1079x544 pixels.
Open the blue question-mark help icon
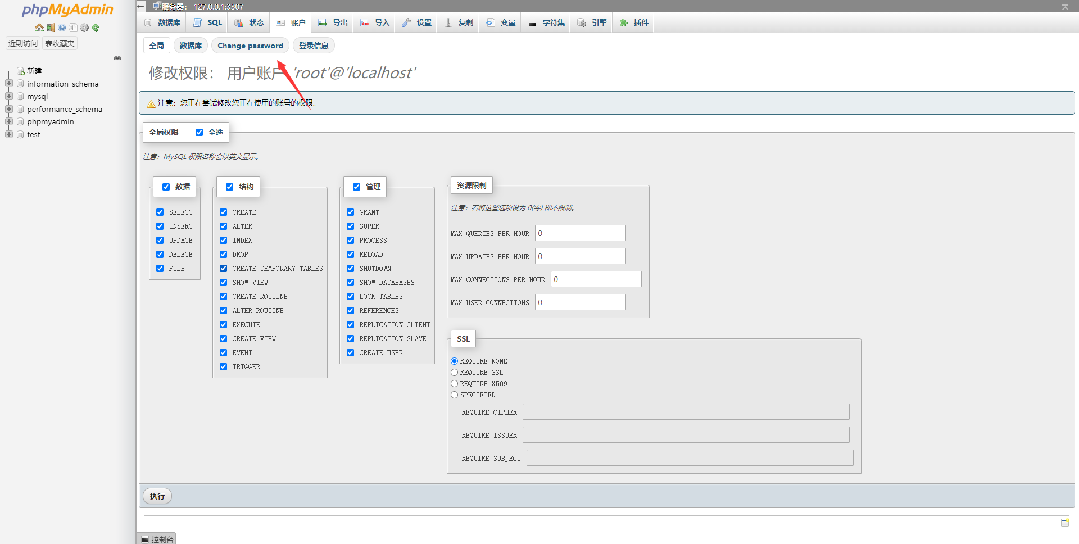[62, 28]
